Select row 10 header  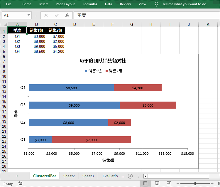4,76
